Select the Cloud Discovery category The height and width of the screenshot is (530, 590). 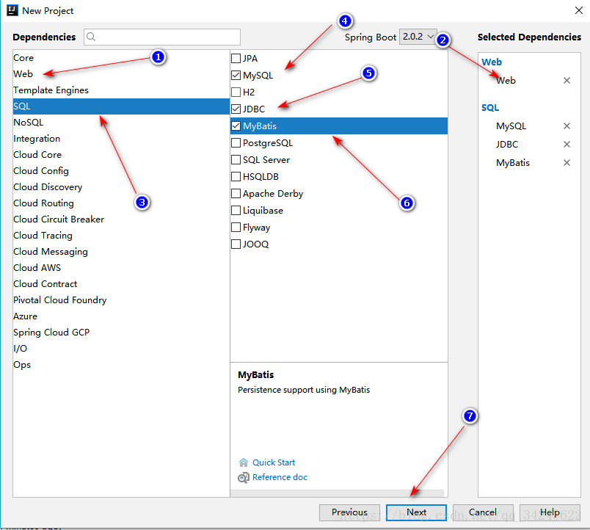121,187
